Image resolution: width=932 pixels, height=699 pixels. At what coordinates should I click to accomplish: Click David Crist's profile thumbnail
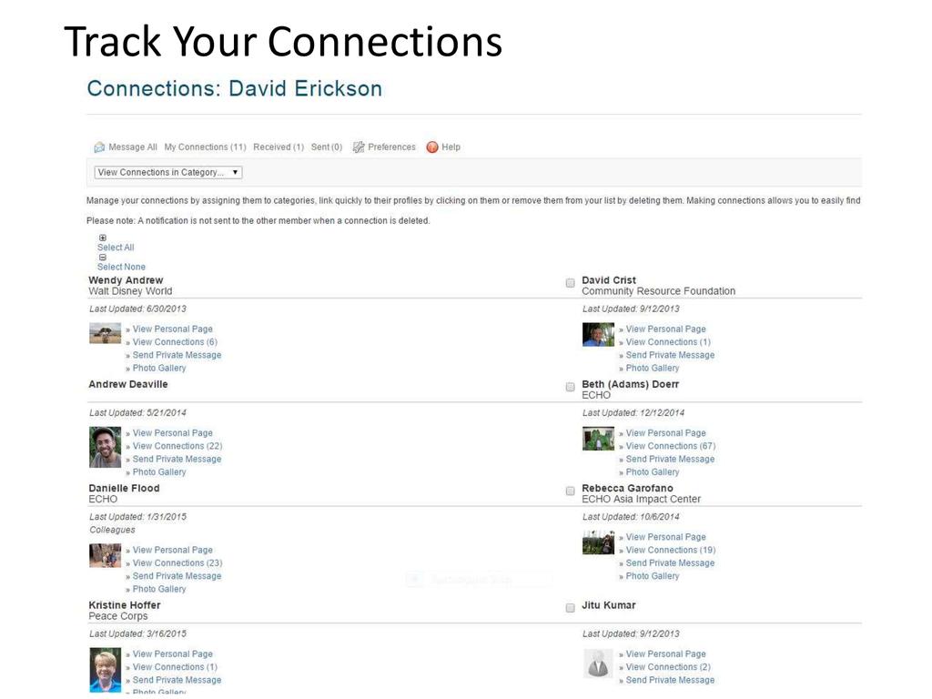tap(598, 334)
